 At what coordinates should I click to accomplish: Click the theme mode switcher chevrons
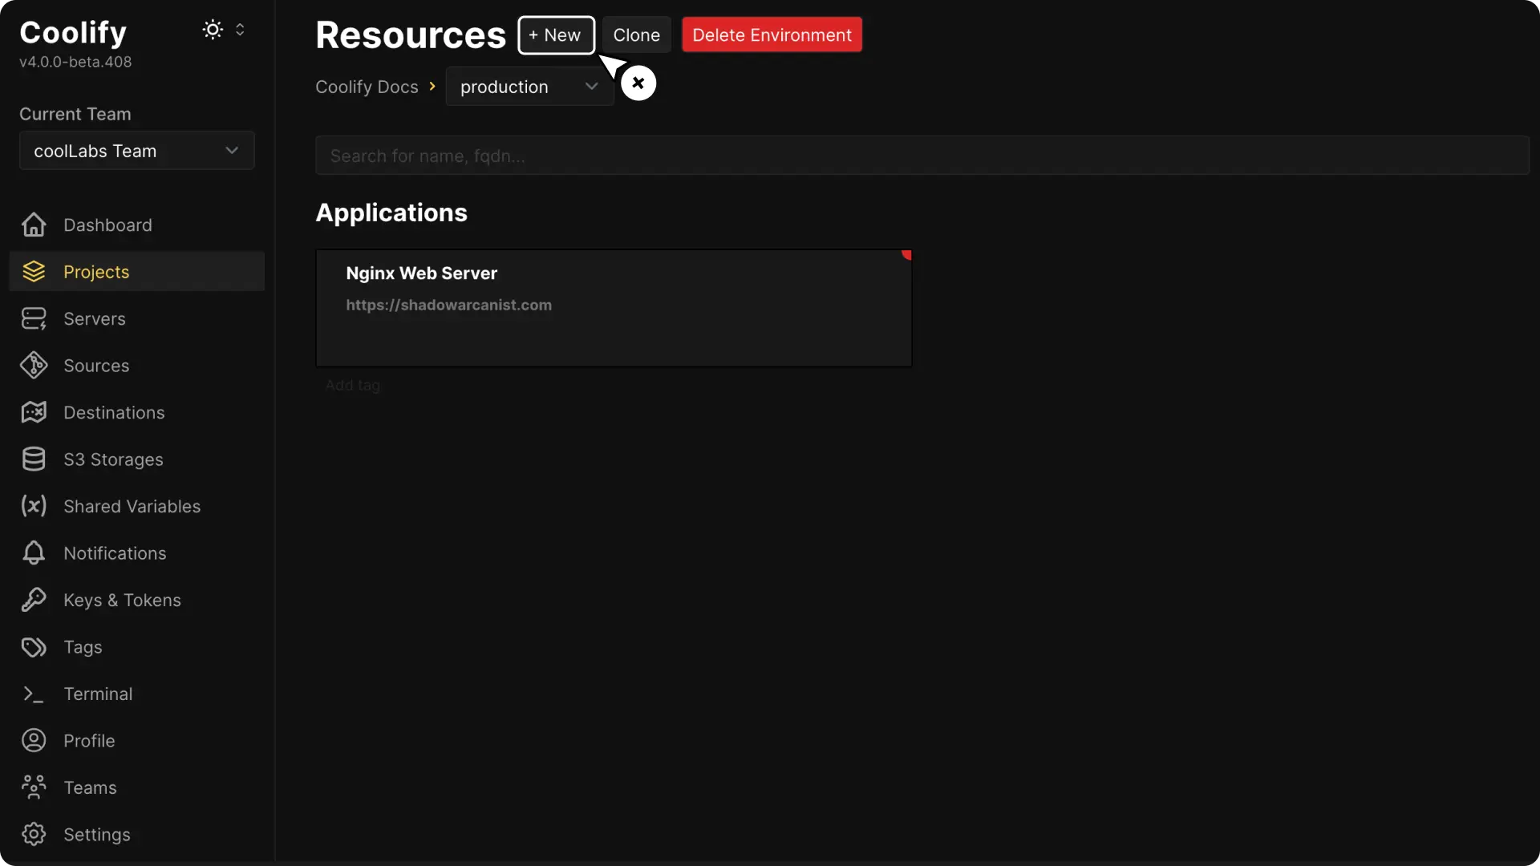(x=241, y=30)
